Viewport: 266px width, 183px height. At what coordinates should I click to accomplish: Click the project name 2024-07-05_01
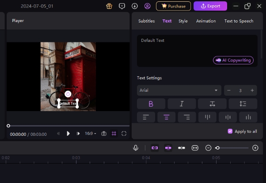(37, 6)
